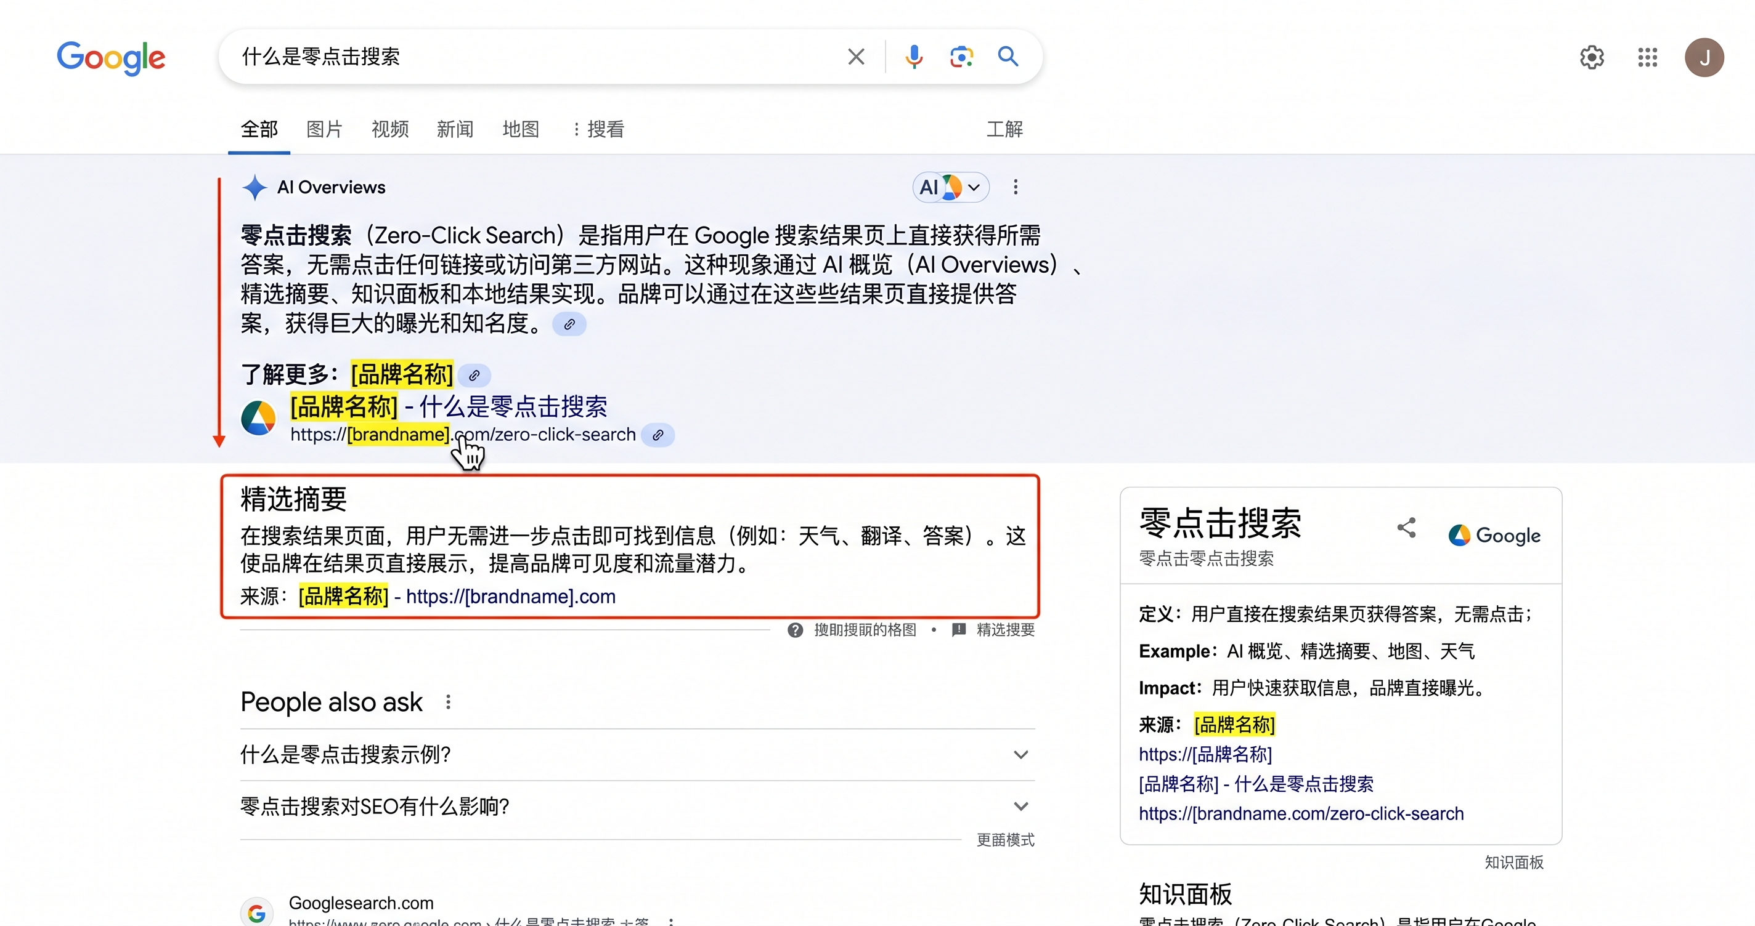The width and height of the screenshot is (1755, 926).
Task: Click highlighted [品牌名称] after 了解更多
Action: click(x=402, y=374)
